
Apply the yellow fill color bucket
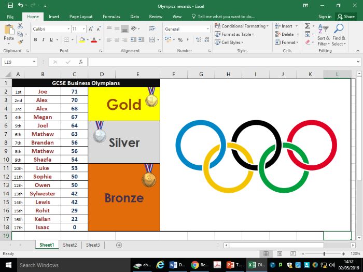pyautogui.click(x=82, y=40)
